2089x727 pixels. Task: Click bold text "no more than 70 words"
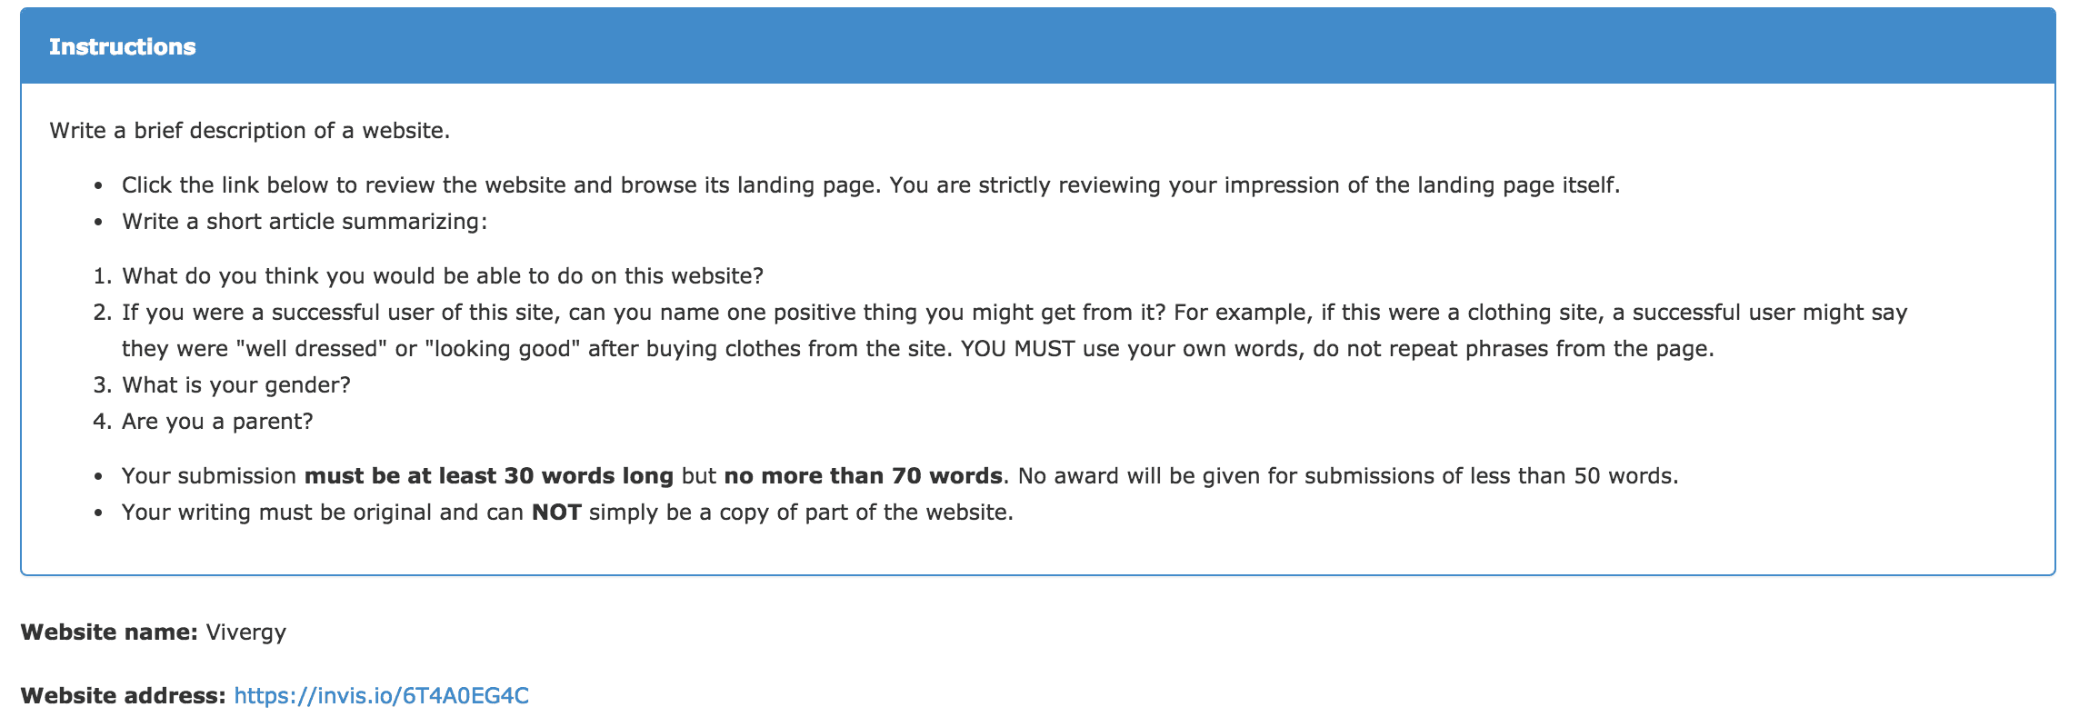pos(863,476)
